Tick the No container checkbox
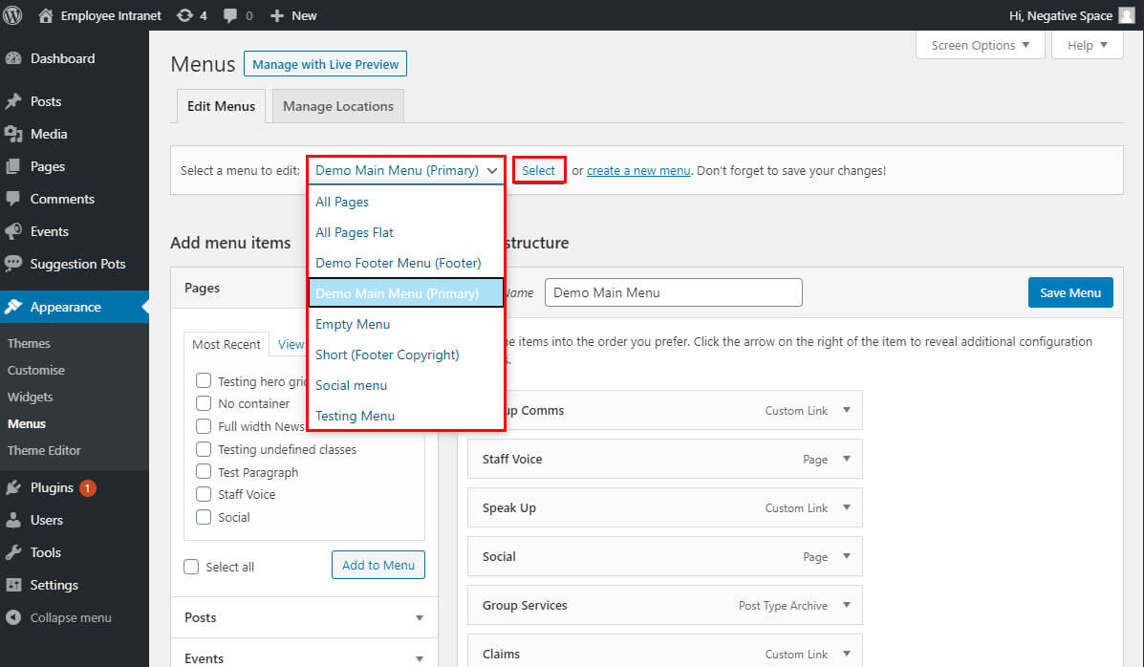 (204, 403)
